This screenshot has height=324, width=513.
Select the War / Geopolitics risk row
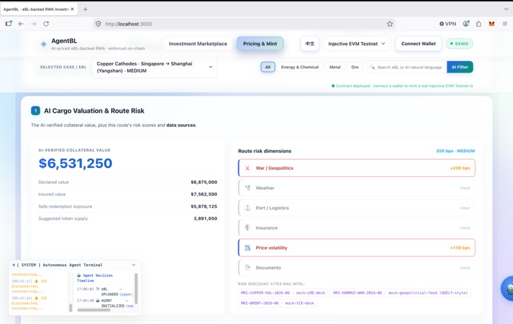tap(356, 168)
